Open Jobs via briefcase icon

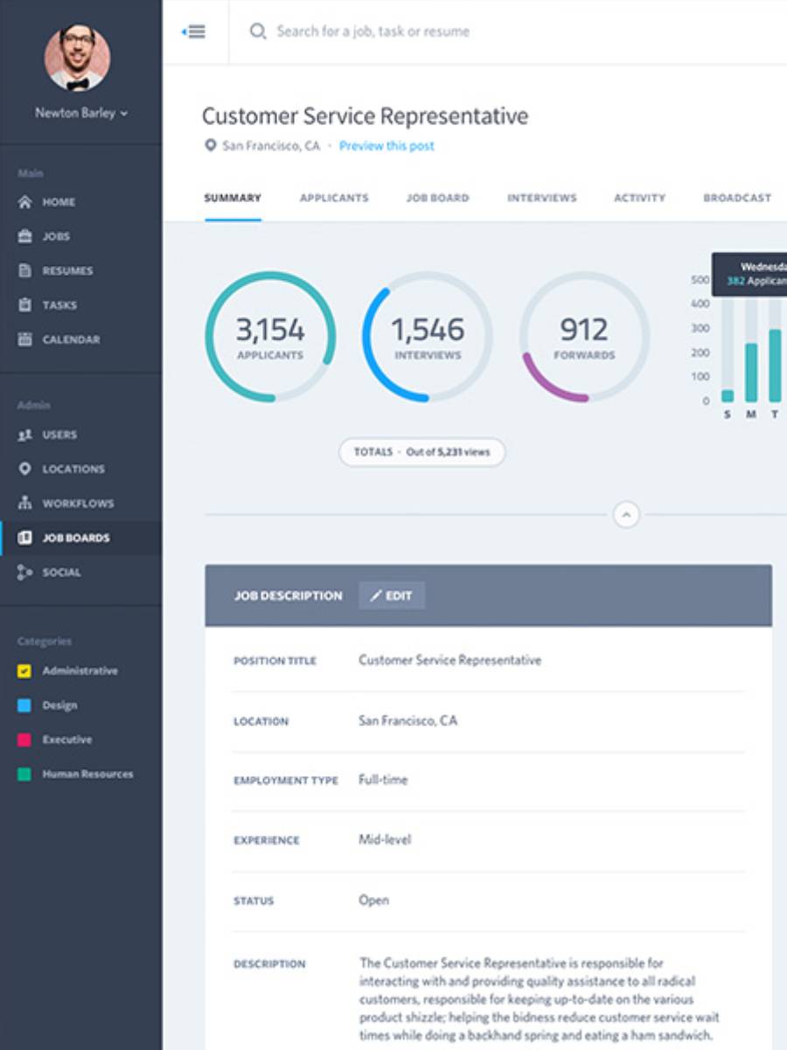click(x=25, y=236)
